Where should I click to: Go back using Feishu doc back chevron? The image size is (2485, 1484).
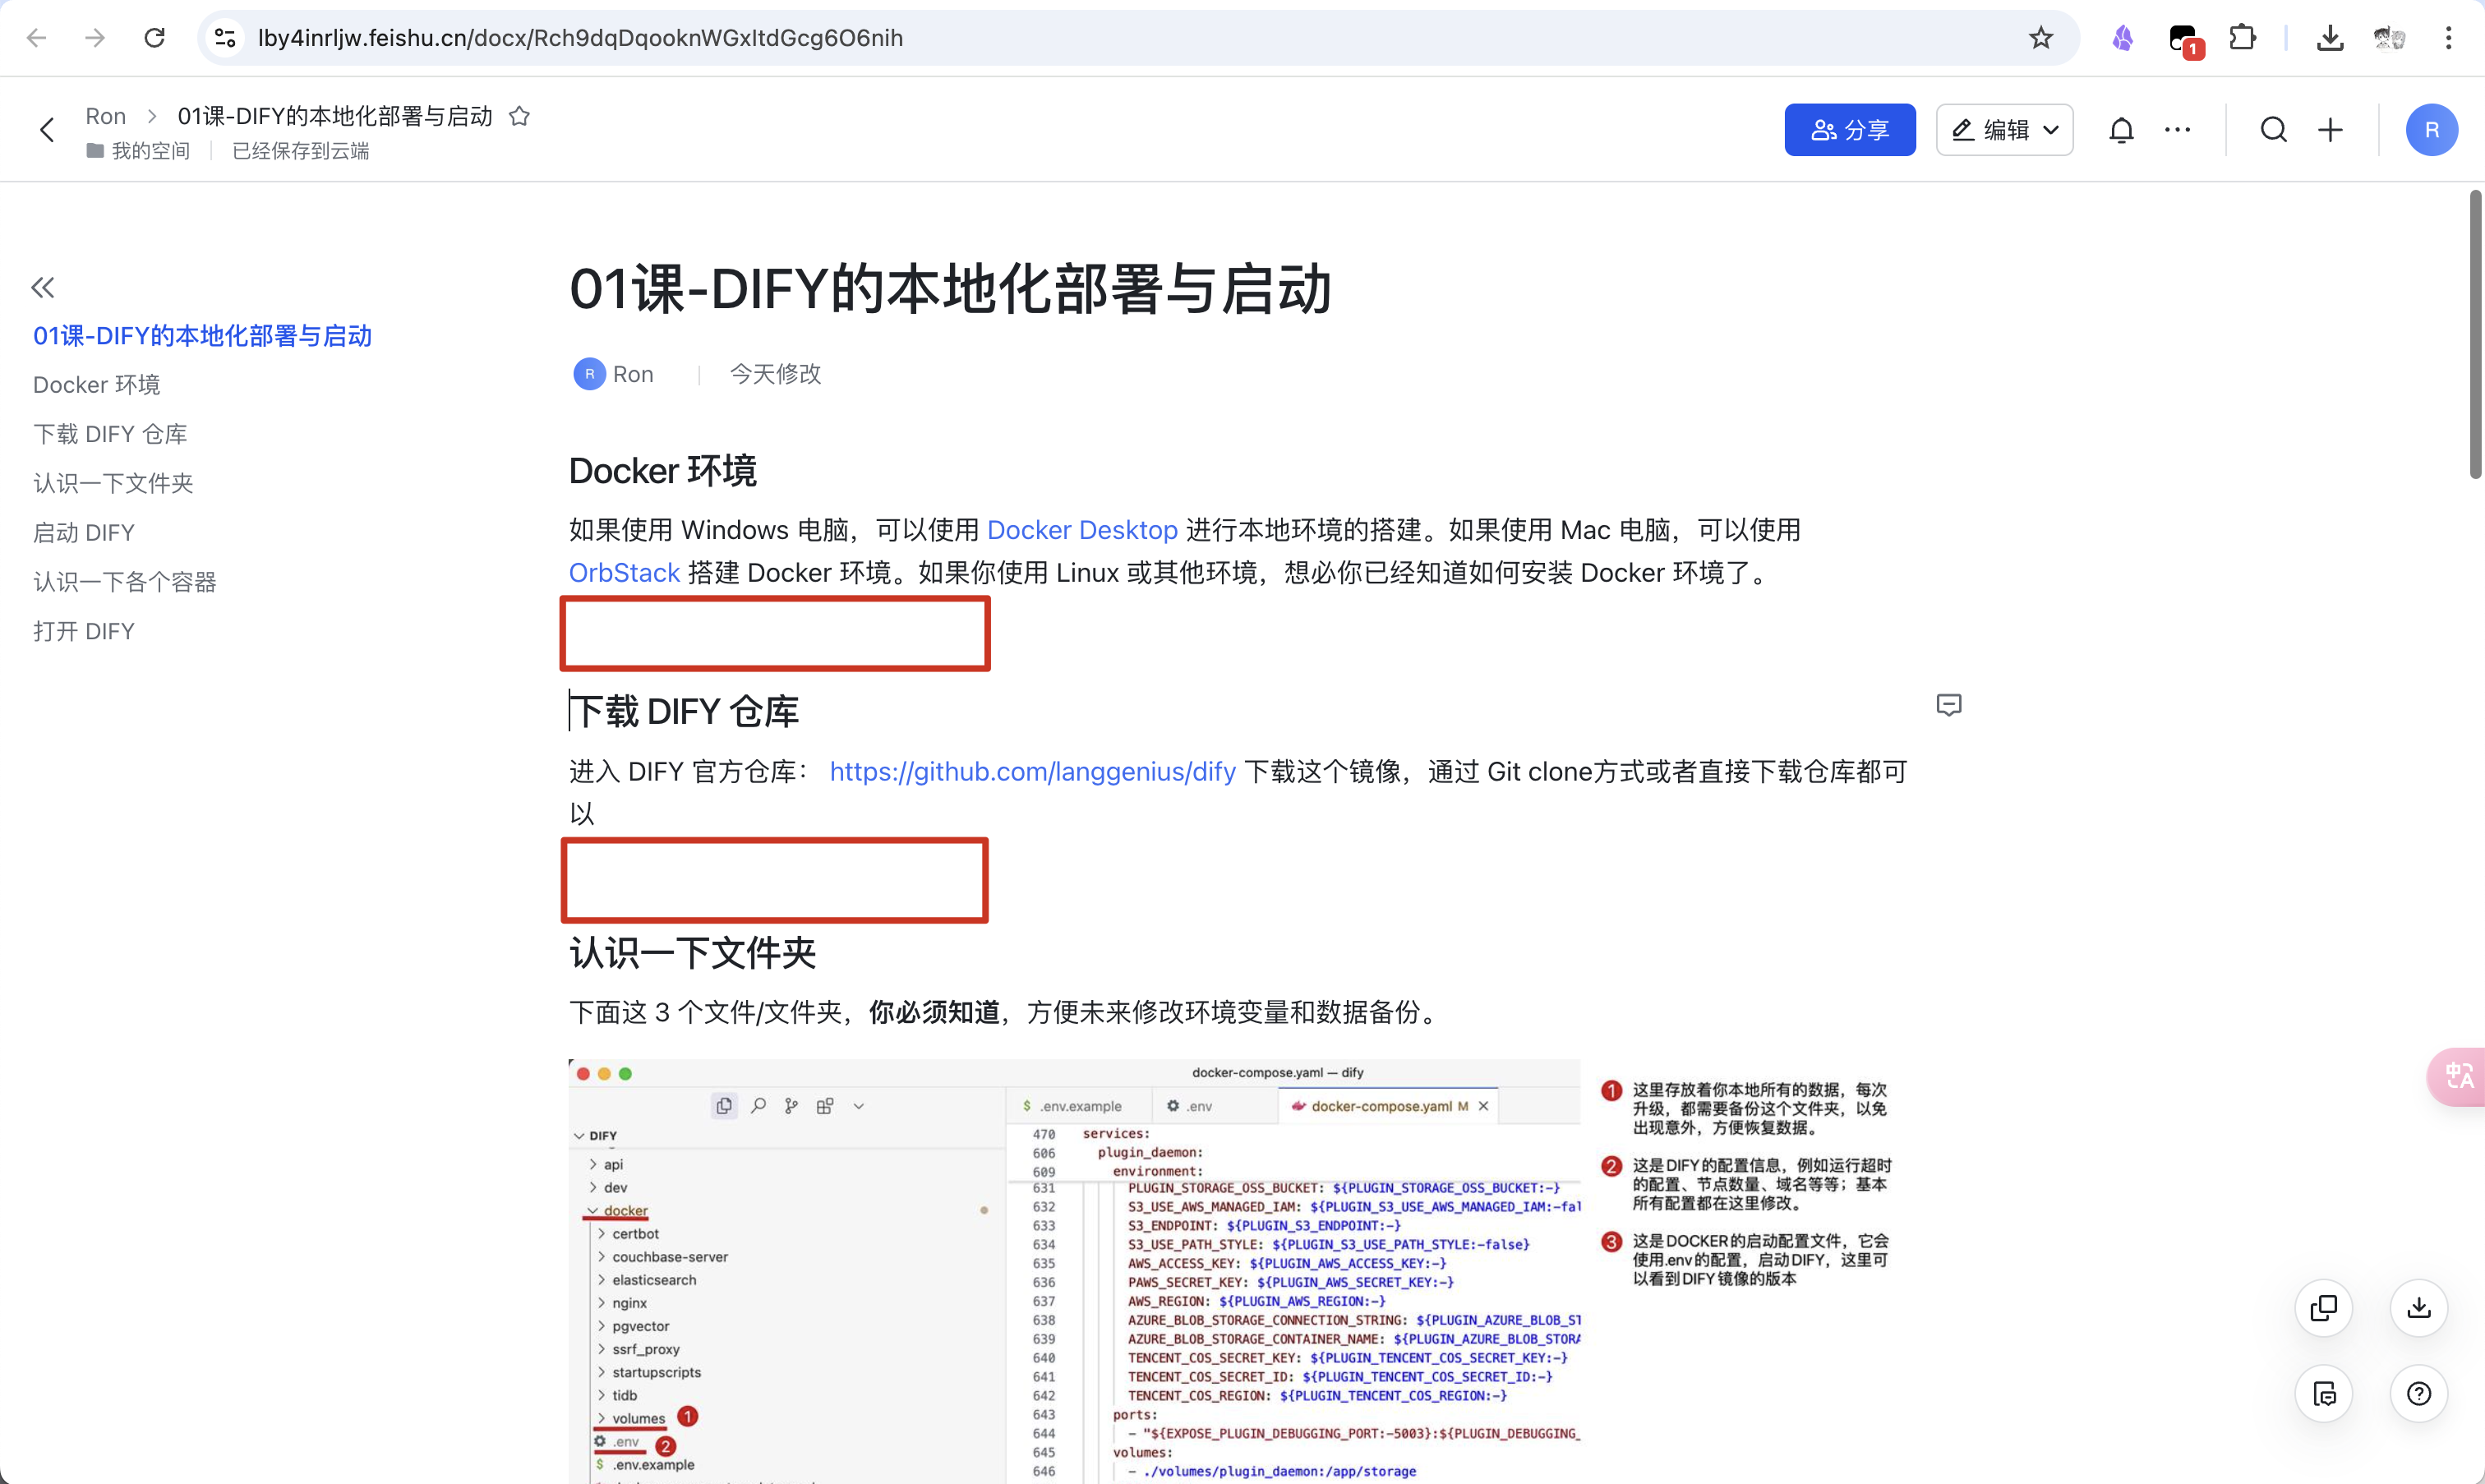pos(46,130)
